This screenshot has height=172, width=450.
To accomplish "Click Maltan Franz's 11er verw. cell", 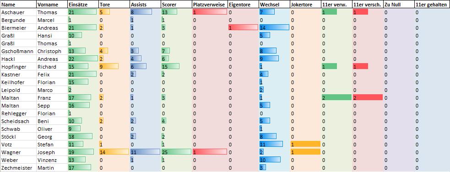I will point(336,97).
